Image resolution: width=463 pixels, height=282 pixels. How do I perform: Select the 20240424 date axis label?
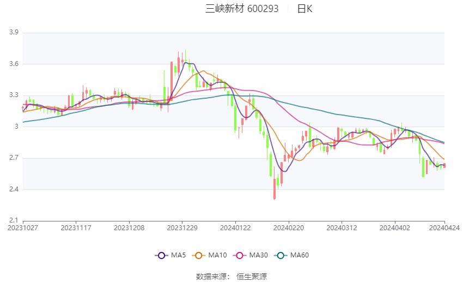point(444,228)
